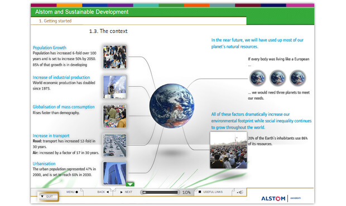Select the mass consumption market thumbnail
Image resolution: width=346 pixels, height=206 pixels.
click(x=115, y=116)
